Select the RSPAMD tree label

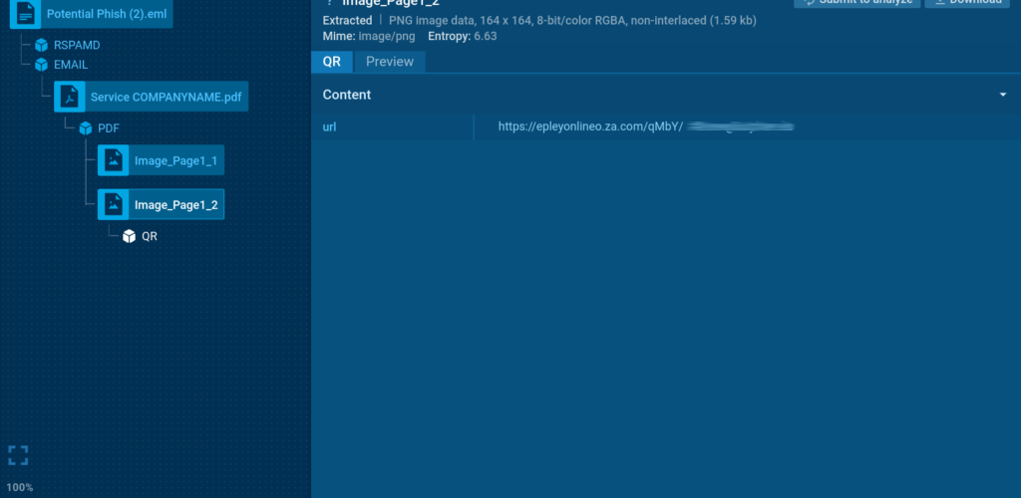[x=77, y=46]
